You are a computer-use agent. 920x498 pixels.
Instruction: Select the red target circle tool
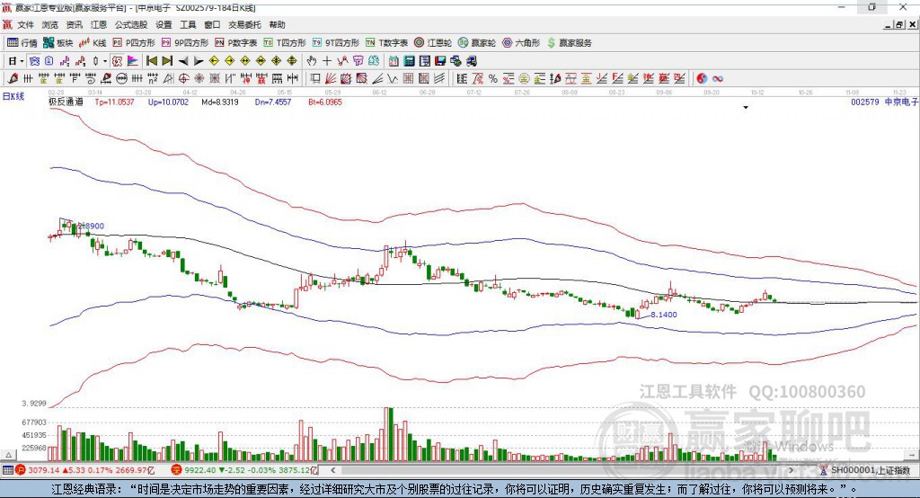click(183, 78)
